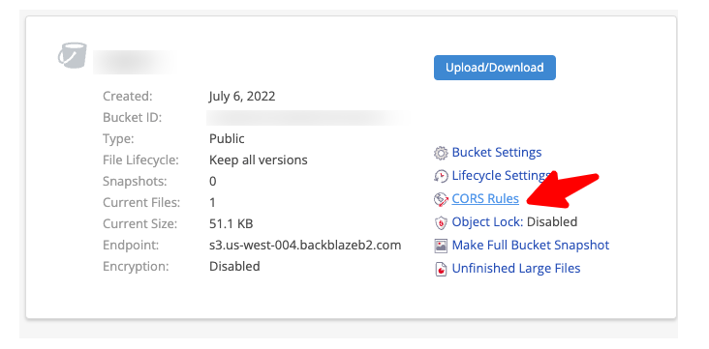The height and width of the screenshot is (349, 709).
Task: Click the bucket icon beside the name
Action: [73, 55]
